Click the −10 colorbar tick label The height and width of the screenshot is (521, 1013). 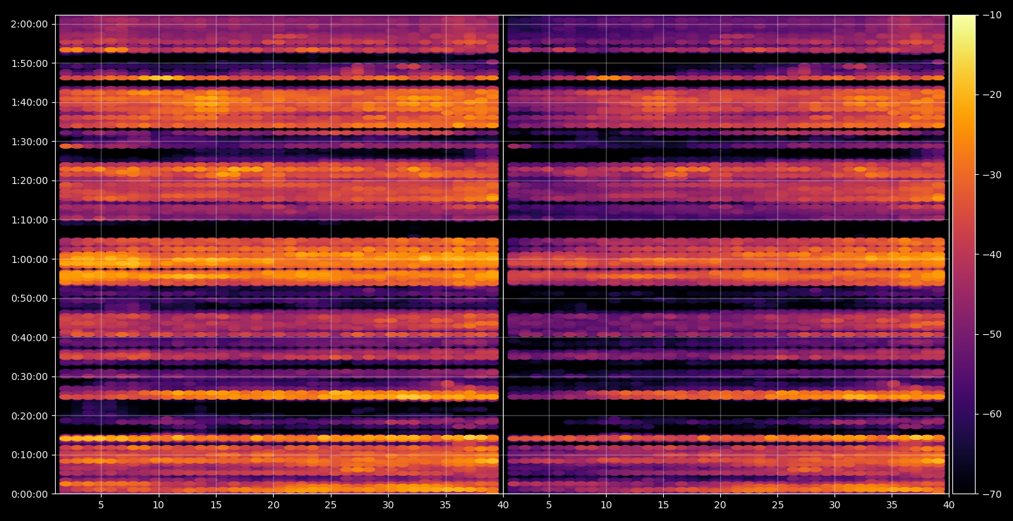992,16
